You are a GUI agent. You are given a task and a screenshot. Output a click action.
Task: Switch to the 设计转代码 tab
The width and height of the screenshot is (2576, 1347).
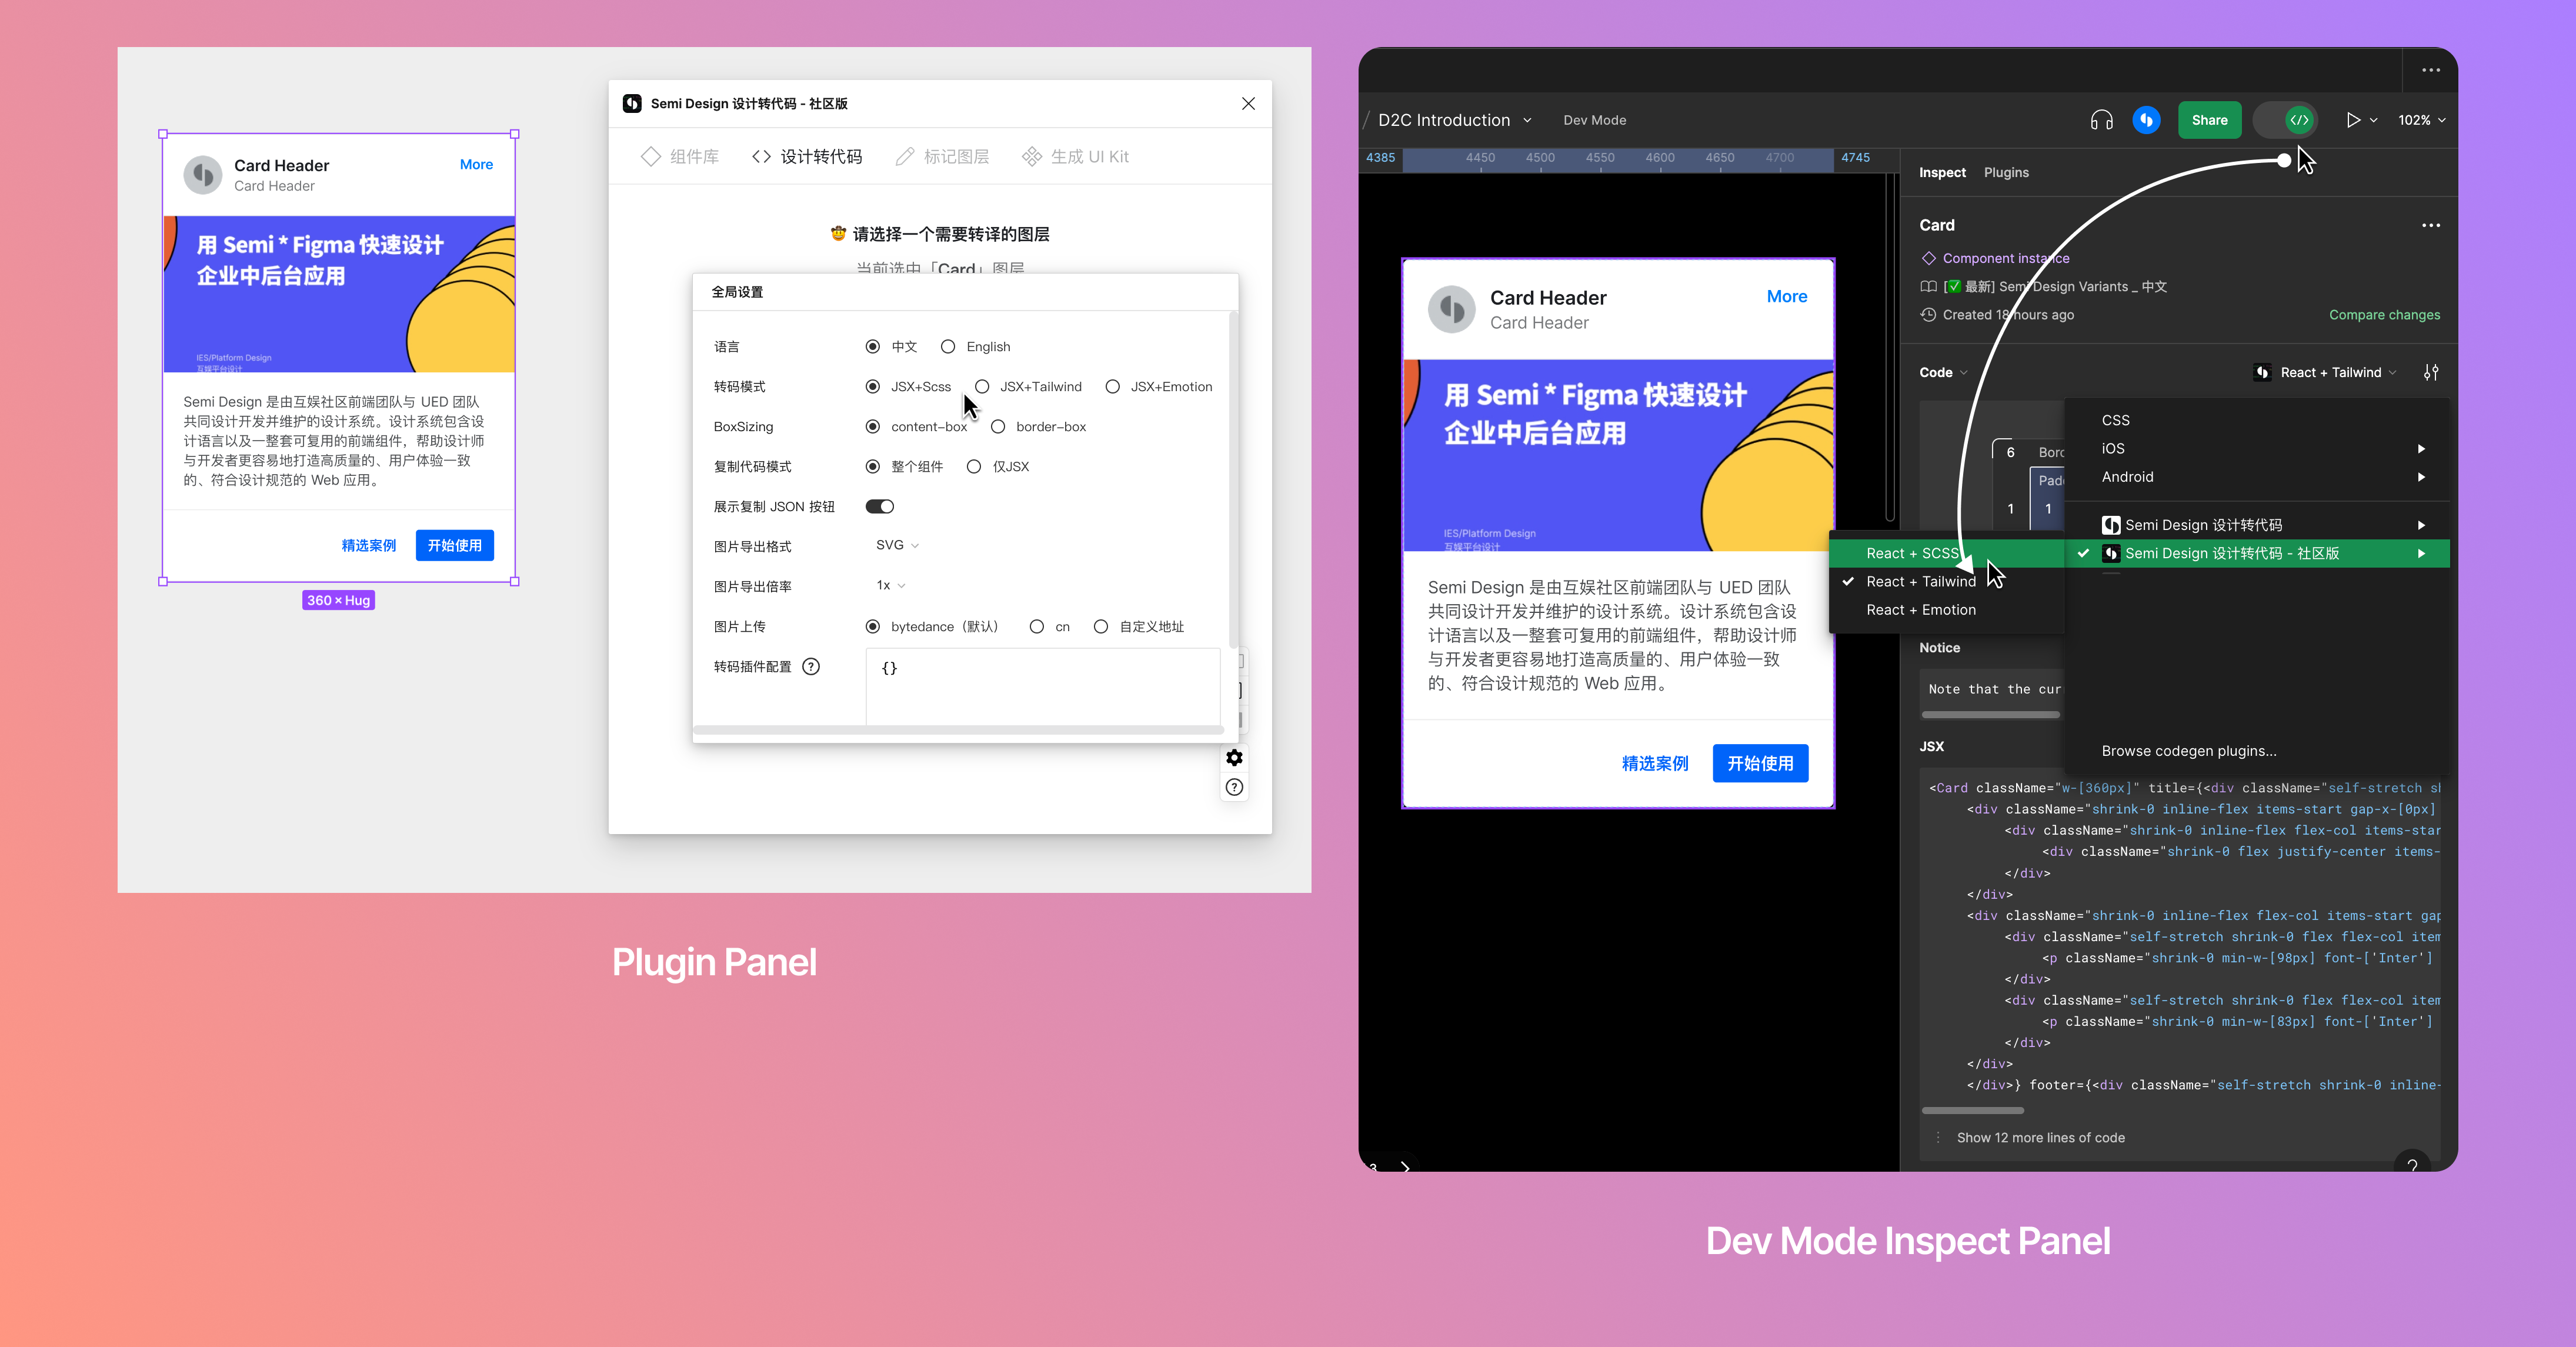(x=807, y=156)
